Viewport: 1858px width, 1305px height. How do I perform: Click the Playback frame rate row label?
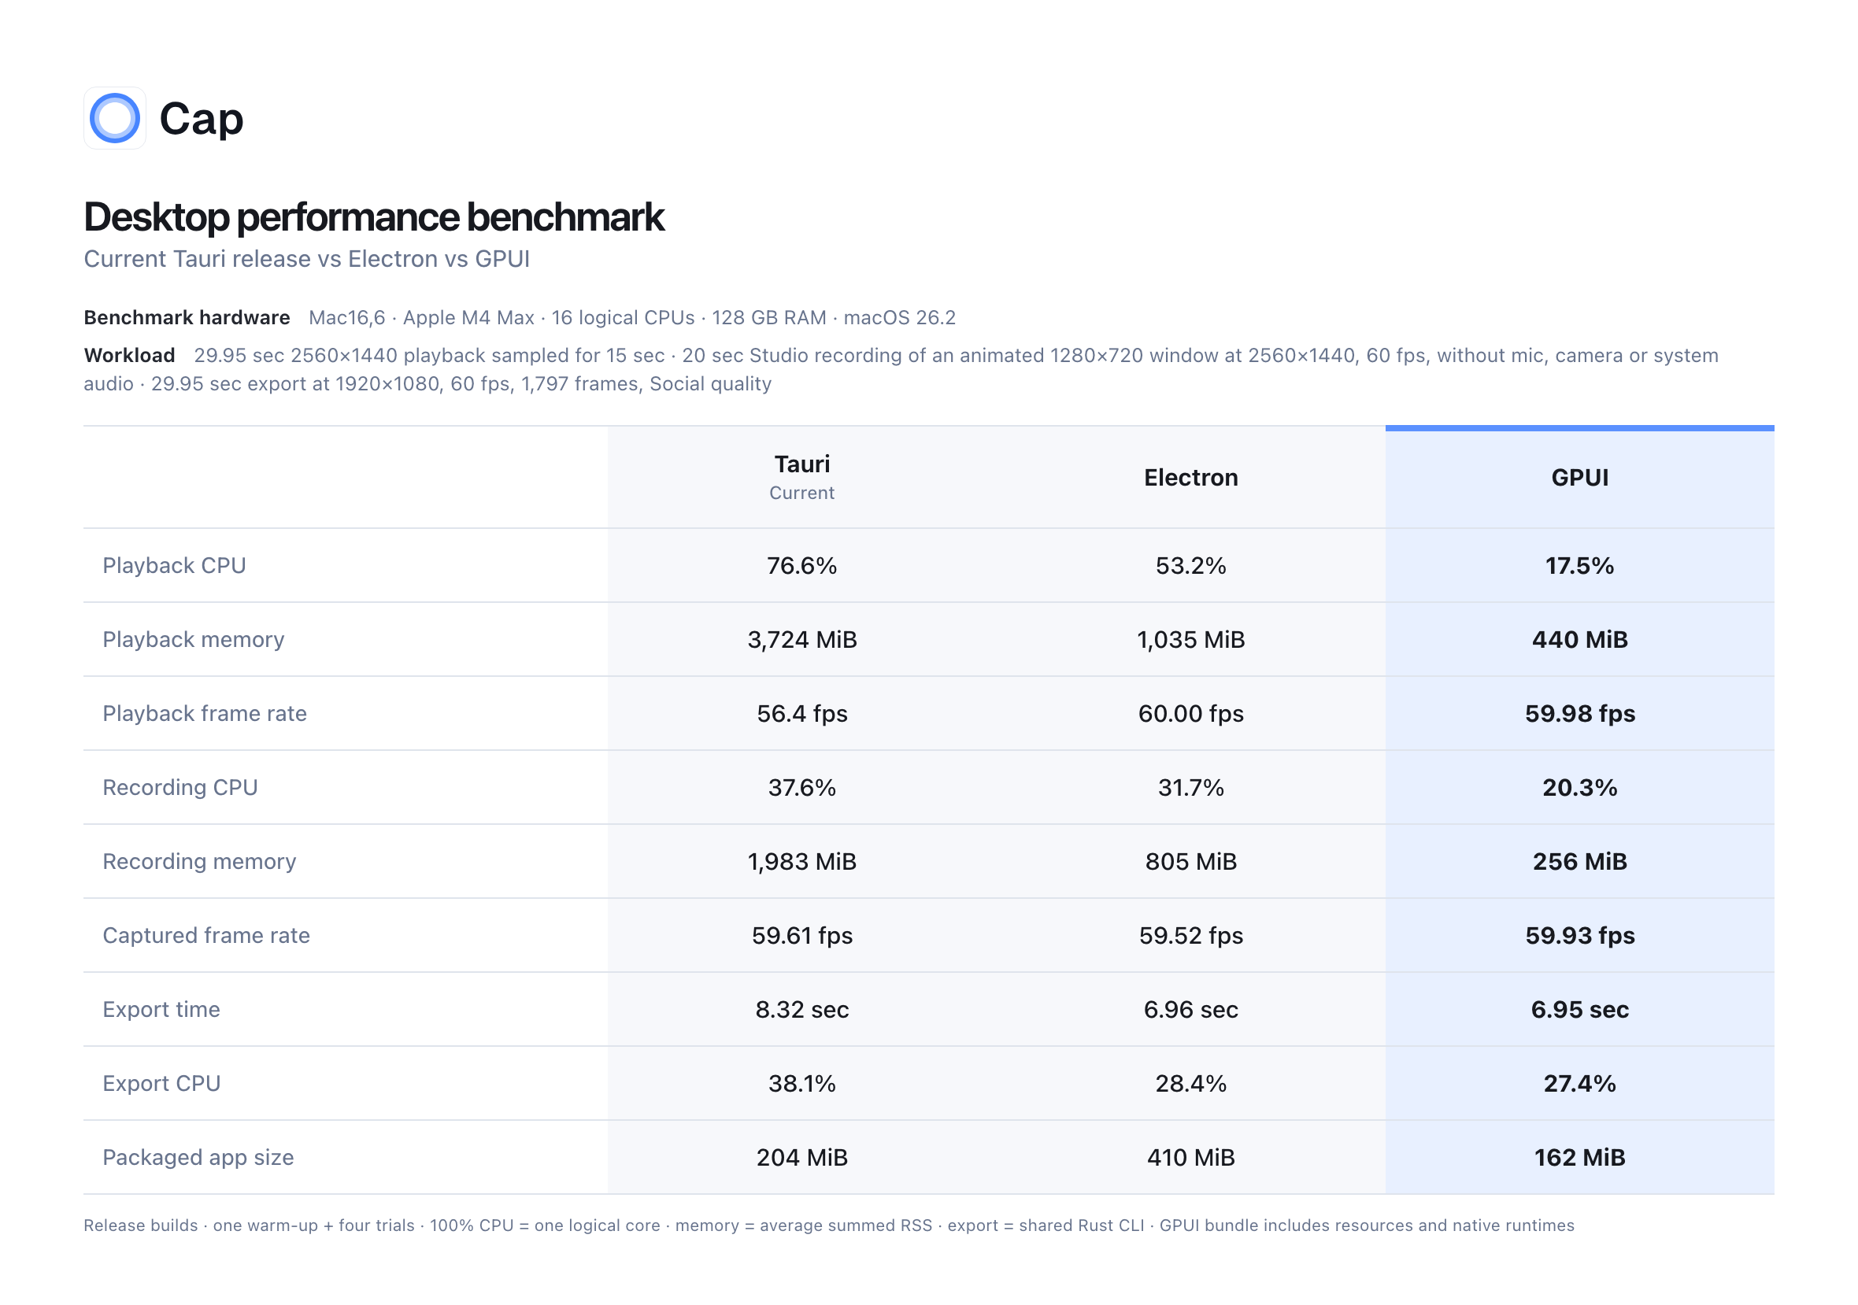(205, 714)
